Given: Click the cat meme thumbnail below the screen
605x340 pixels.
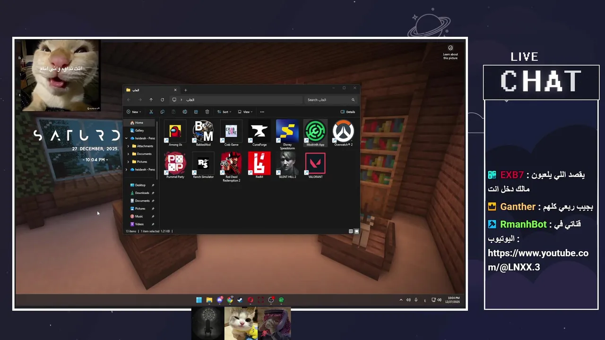Looking at the screenshot, I should click(241, 323).
